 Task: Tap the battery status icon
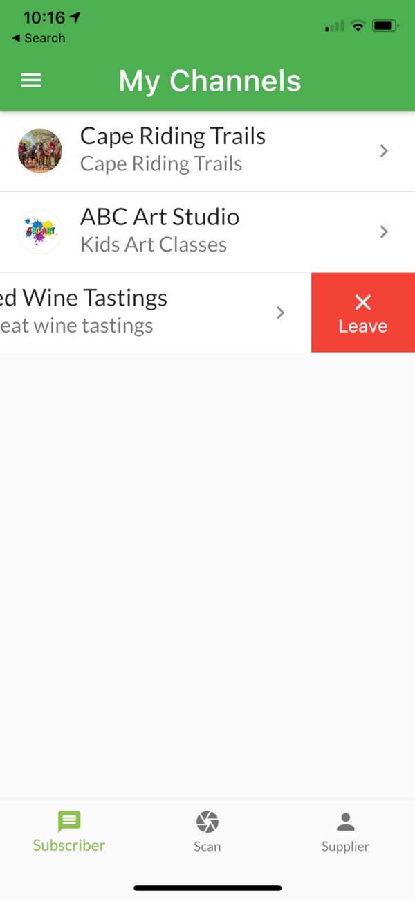click(385, 26)
